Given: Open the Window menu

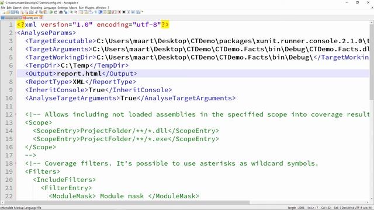Looking at the screenshot, I should tap(101, 8).
